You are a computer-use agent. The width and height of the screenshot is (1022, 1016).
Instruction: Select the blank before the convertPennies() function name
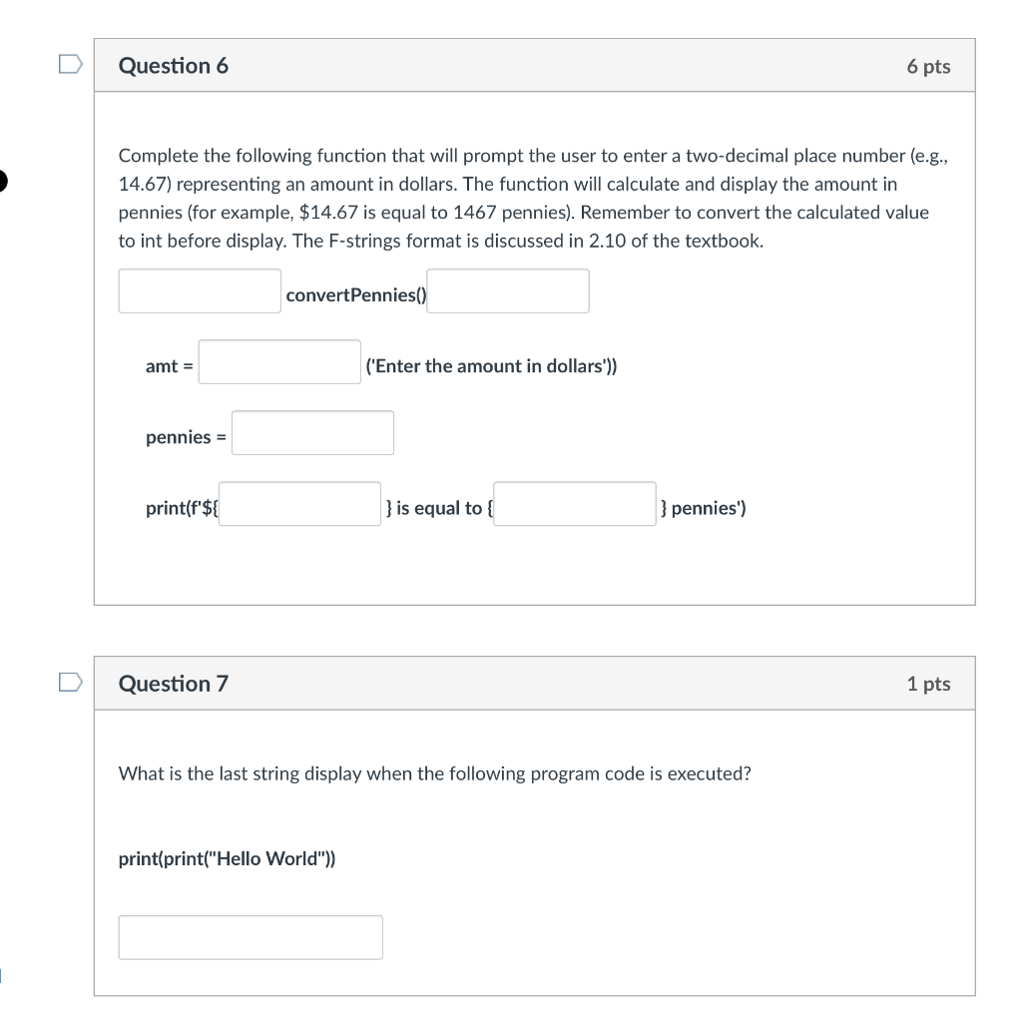[x=199, y=290]
